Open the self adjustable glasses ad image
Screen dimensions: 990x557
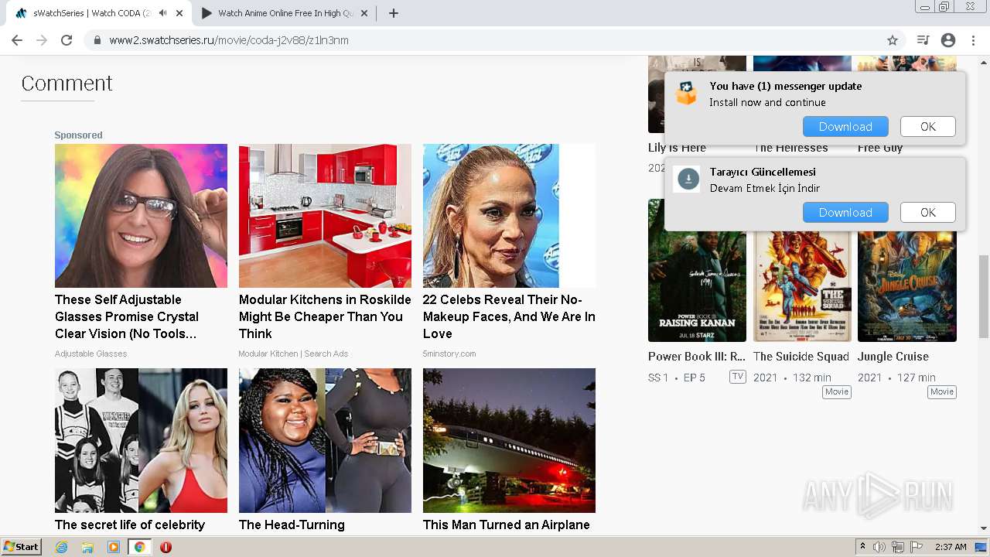141,216
